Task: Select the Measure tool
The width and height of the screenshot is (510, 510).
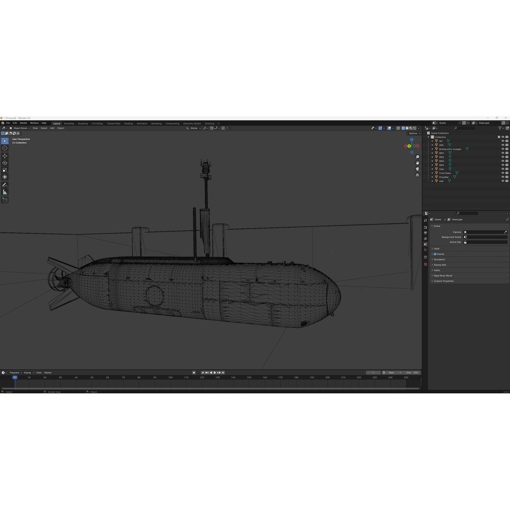Action: (x=5, y=191)
